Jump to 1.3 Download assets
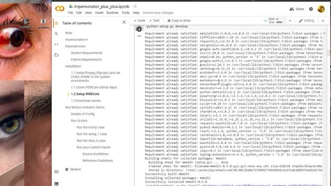Viewport: 331px width, 186px height. [x=86, y=101]
